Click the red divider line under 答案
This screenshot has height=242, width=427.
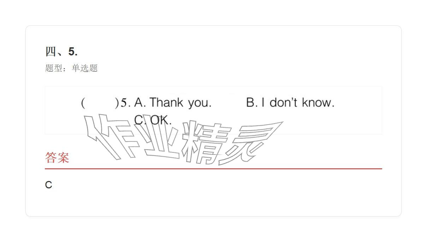[213, 169]
